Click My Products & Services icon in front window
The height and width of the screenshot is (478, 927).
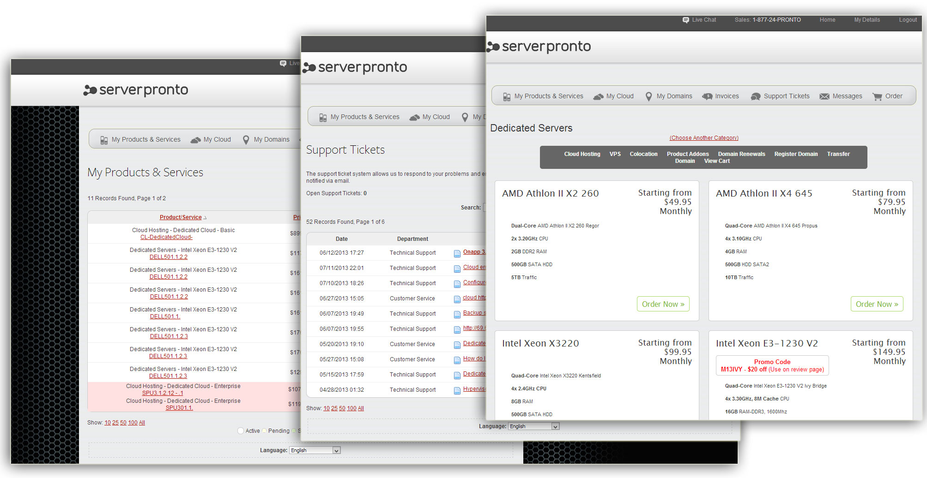(x=507, y=96)
